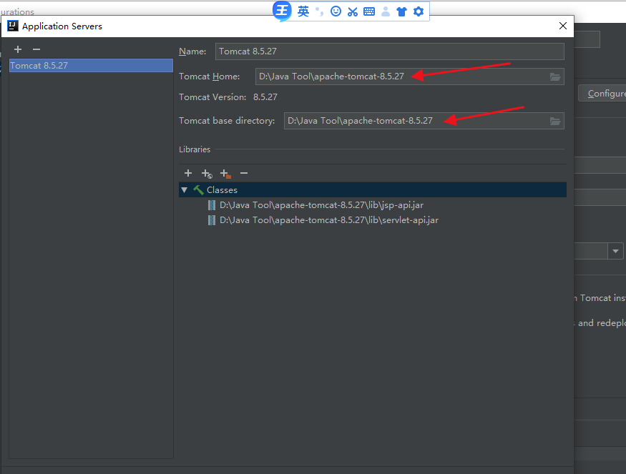This screenshot has height=474, width=626.
Task: Remove selected application server with minus icon
Action: [x=36, y=49]
